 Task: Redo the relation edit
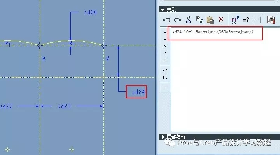click(x=178, y=20)
